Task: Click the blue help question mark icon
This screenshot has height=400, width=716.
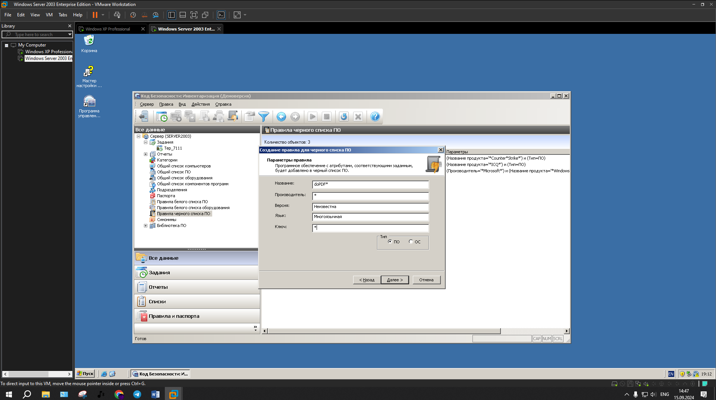Action: (x=375, y=117)
